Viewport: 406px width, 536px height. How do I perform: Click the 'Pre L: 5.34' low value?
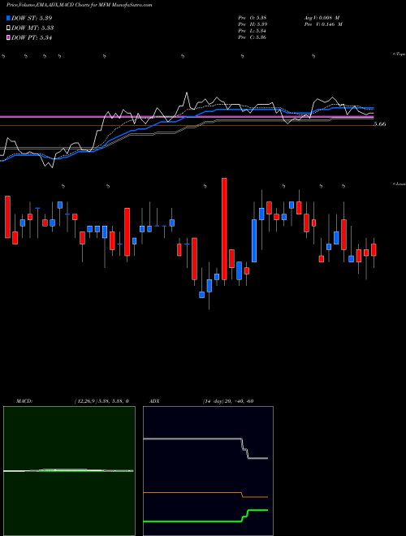253,31
